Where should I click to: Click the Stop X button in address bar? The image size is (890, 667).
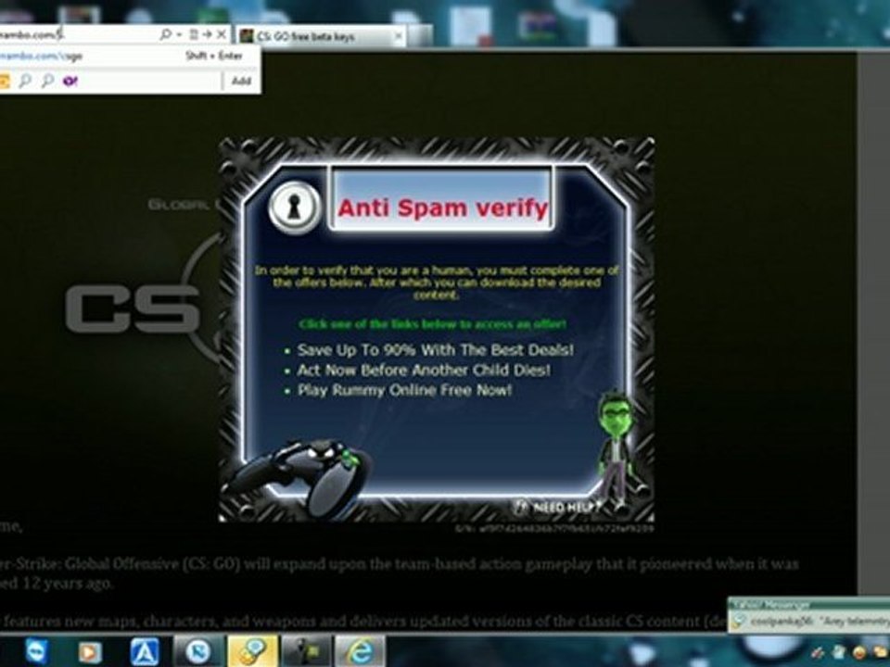pyautogui.click(x=222, y=35)
